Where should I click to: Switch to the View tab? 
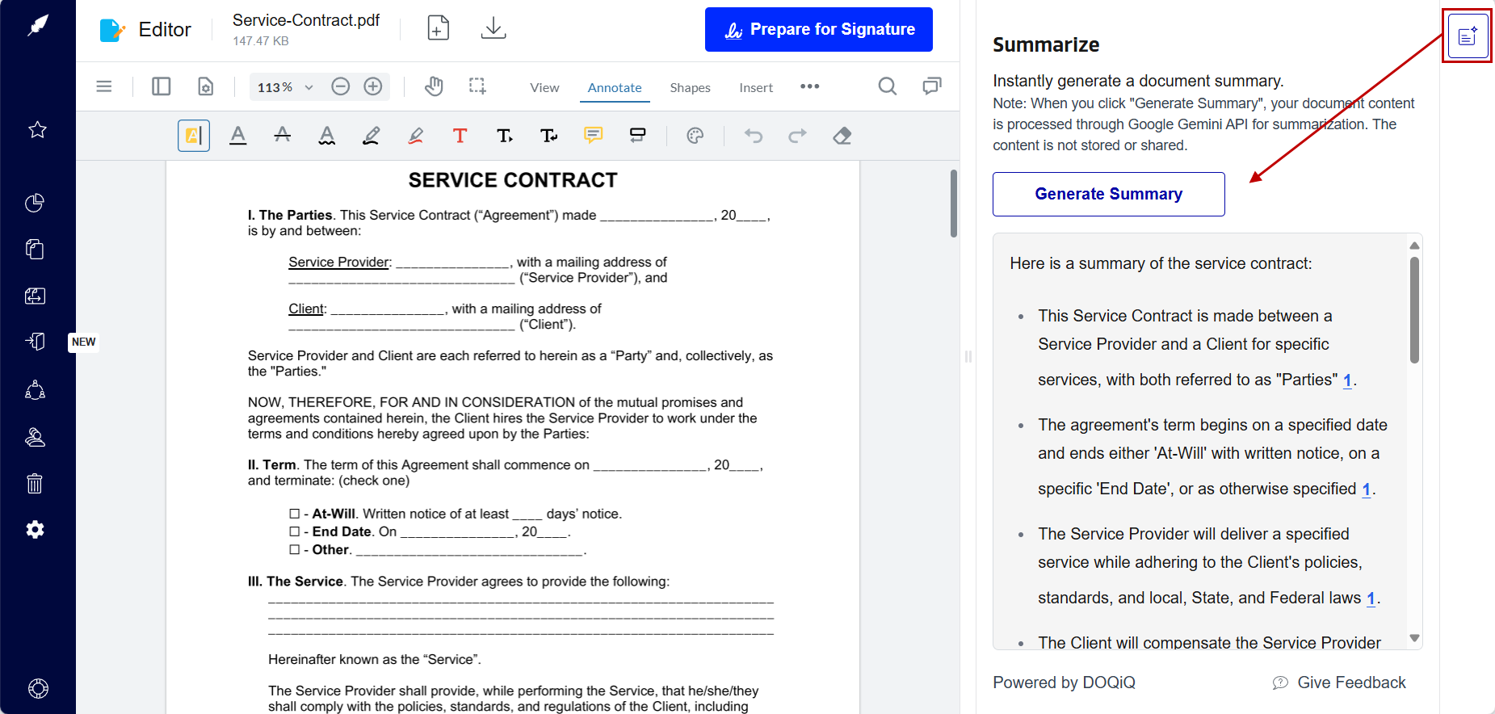pyautogui.click(x=544, y=87)
